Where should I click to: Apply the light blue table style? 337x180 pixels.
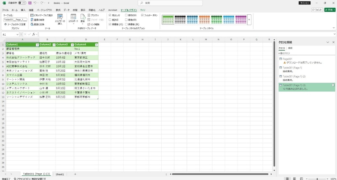229,20
